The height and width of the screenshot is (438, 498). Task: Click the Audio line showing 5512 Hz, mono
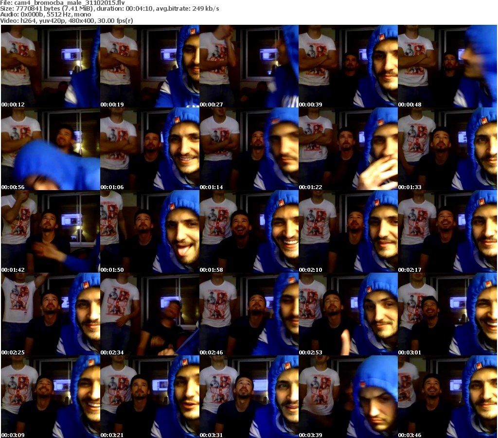tap(45, 15)
